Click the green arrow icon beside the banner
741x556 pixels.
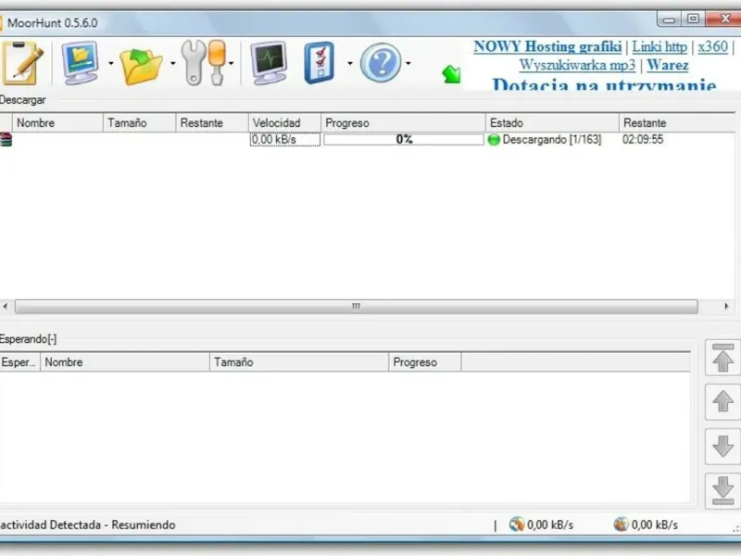[x=451, y=74]
